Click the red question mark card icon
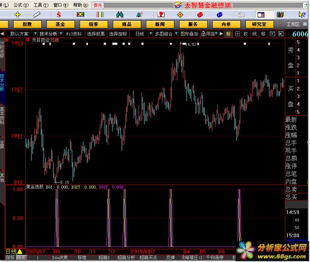This screenshot has width=310, height=262. tap(161, 14)
